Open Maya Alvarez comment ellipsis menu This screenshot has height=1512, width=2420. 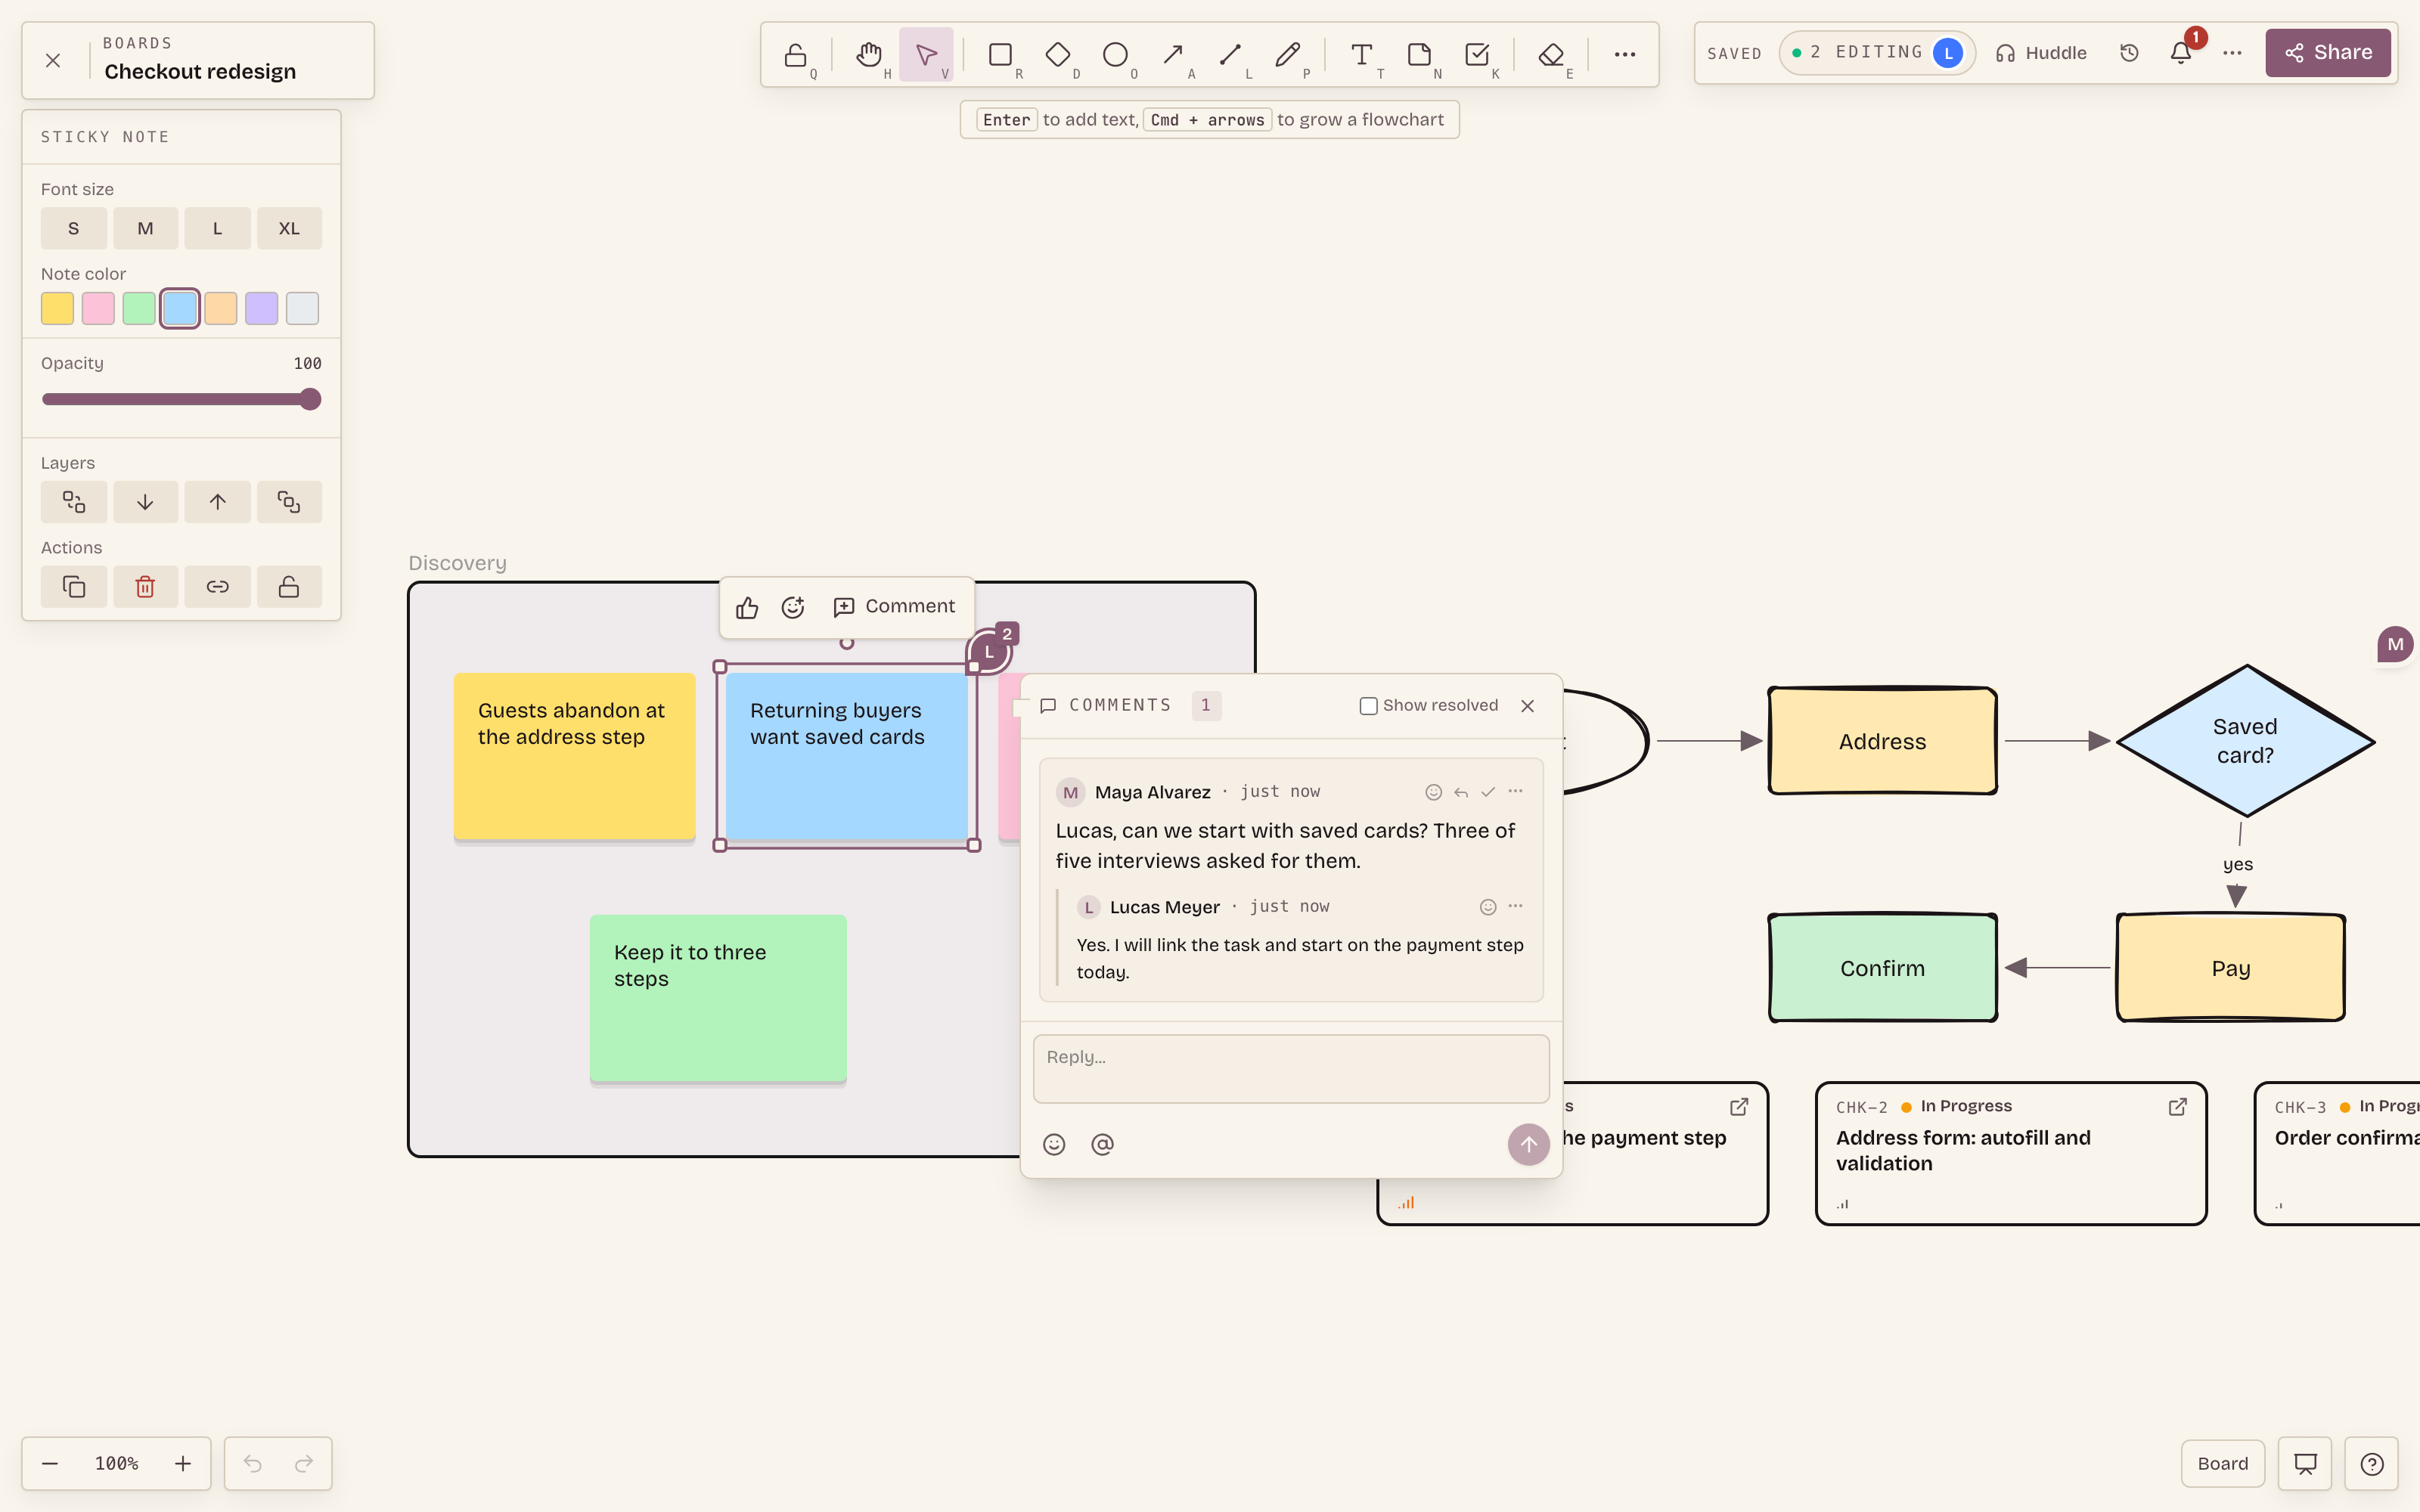1515,792
